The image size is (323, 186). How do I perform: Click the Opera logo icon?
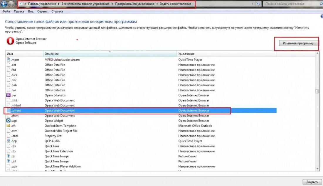tap(10, 41)
